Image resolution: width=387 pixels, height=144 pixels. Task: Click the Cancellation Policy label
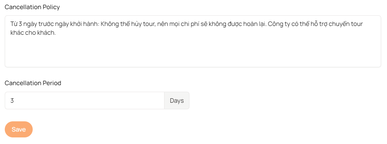pyautogui.click(x=32, y=7)
